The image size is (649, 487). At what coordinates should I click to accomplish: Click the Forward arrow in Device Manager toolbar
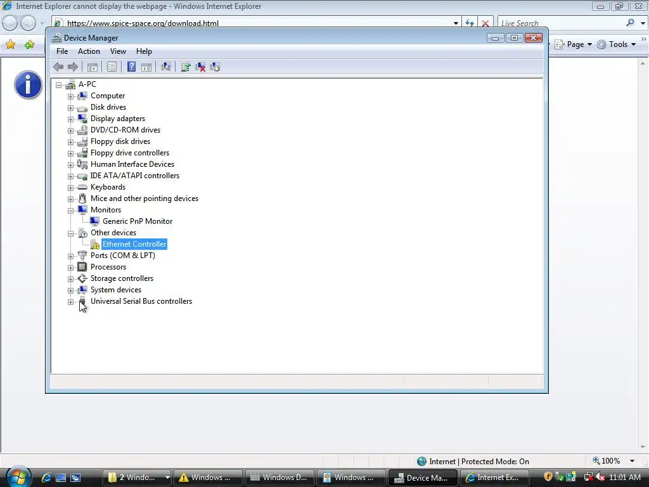pyautogui.click(x=73, y=67)
